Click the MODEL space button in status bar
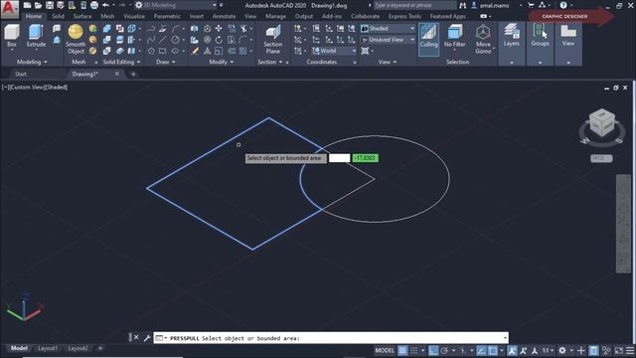Screen dimensions: 636x358 385,350
